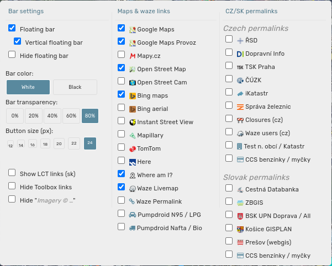The image size is (332, 266).
Task: Choose the White bar color button
Action: [x=28, y=87]
